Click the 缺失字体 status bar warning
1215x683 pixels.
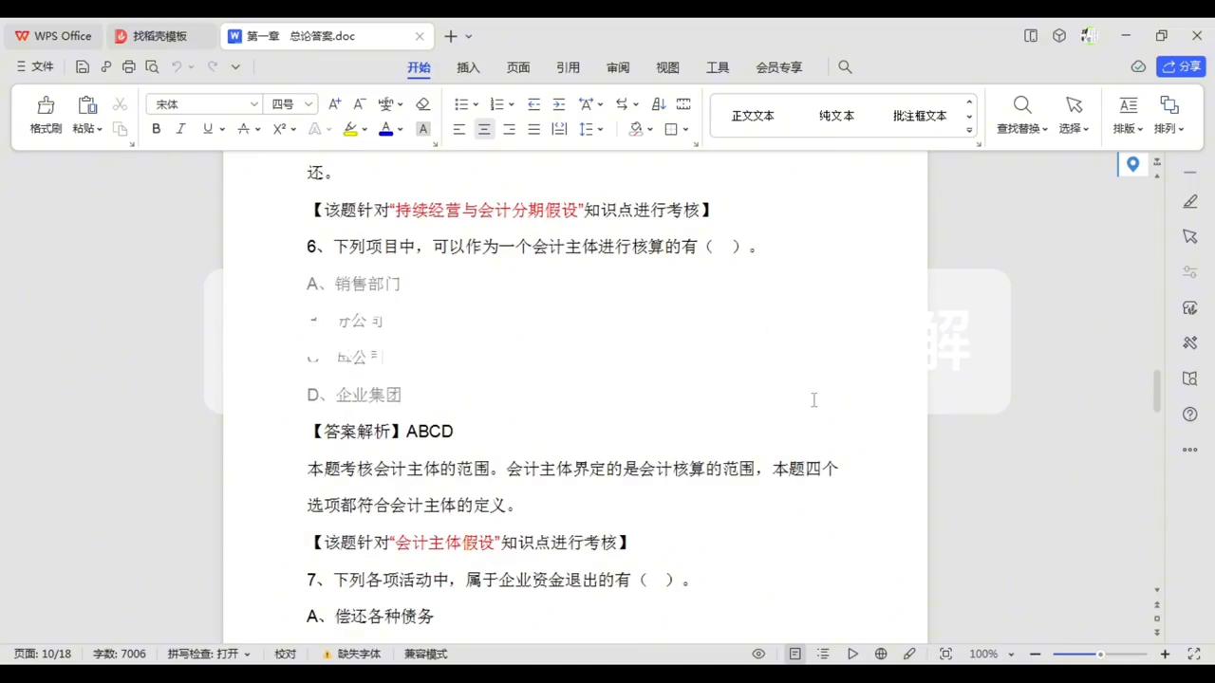pos(359,654)
